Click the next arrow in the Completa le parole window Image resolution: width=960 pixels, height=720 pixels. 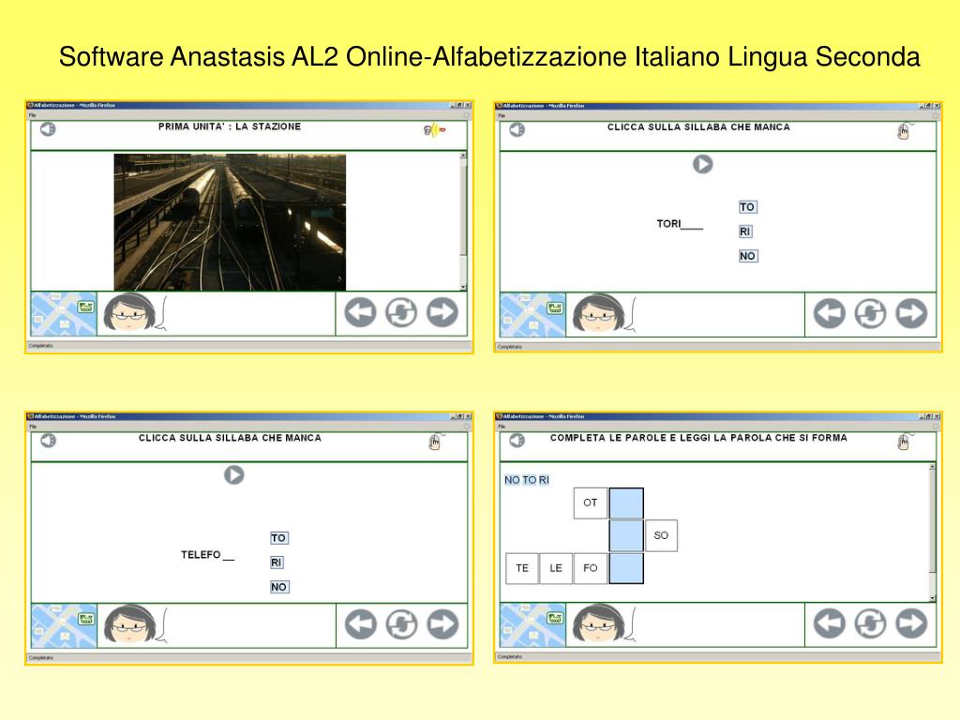[910, 623]
